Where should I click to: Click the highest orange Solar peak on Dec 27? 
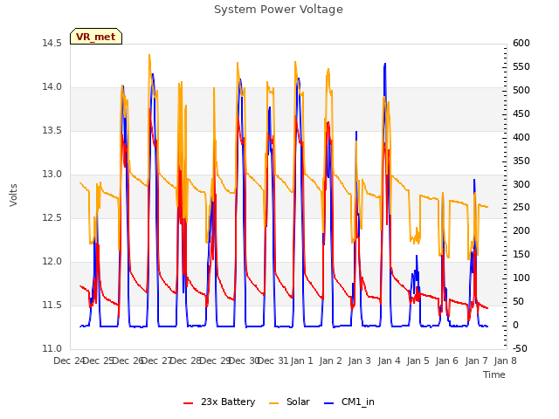pyautogui.click(x=149, y=55)
